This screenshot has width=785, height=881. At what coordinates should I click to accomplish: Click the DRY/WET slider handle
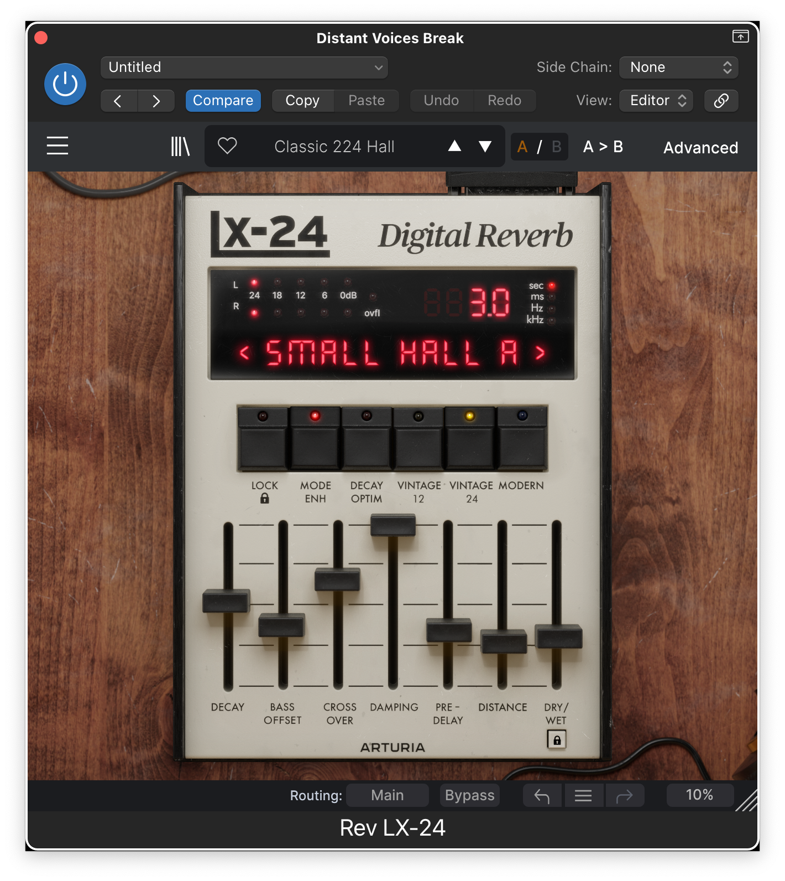(x=558, y=636)
